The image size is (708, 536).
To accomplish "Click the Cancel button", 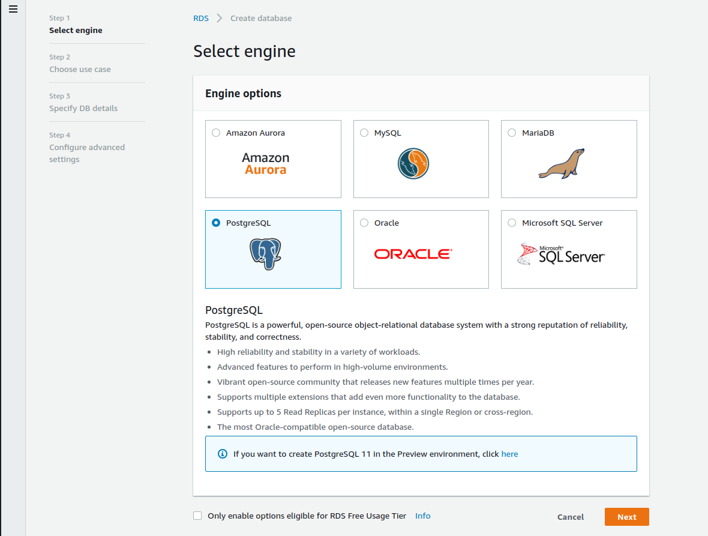I will [x=570, y=517].
